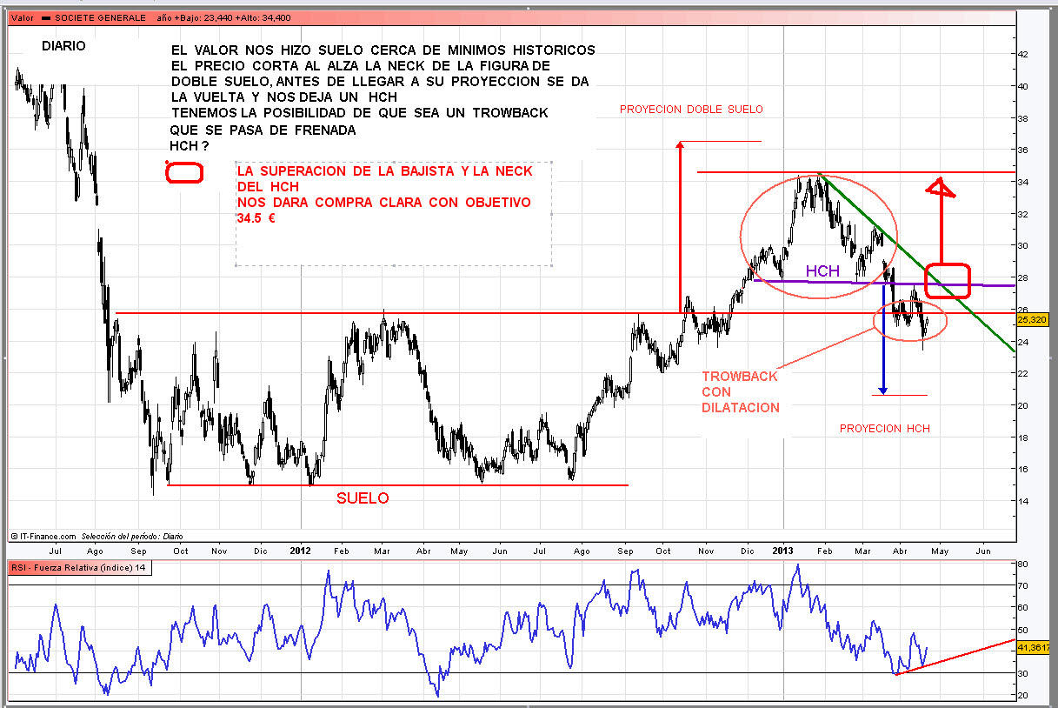Click the 2012 marker on the time axis
1058x708 pixels.
click(301, 551)
